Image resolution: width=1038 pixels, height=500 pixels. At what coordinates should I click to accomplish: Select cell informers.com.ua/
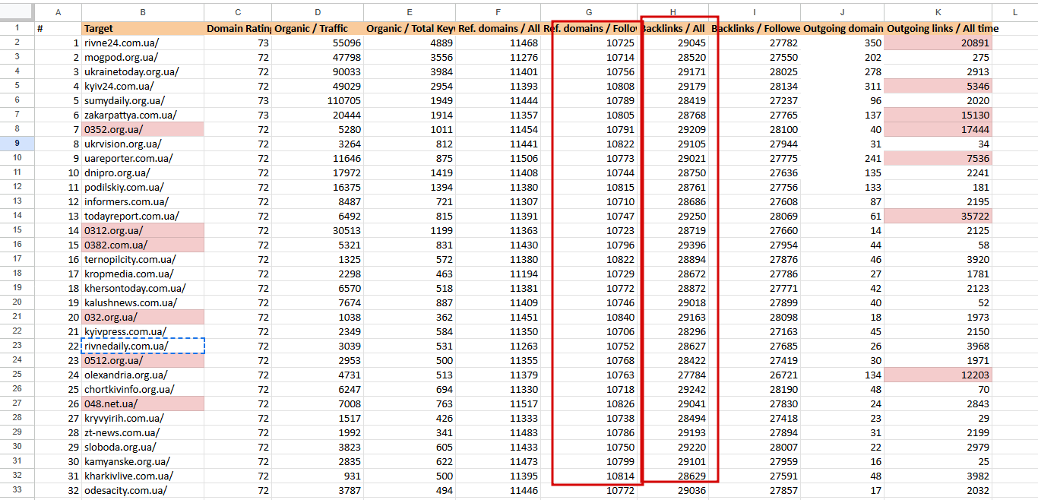(x=143, y=201)
